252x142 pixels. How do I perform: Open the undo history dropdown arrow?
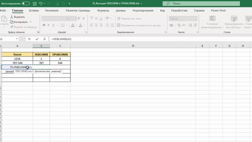44,4
